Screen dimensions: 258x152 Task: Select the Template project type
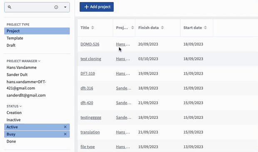15,38
